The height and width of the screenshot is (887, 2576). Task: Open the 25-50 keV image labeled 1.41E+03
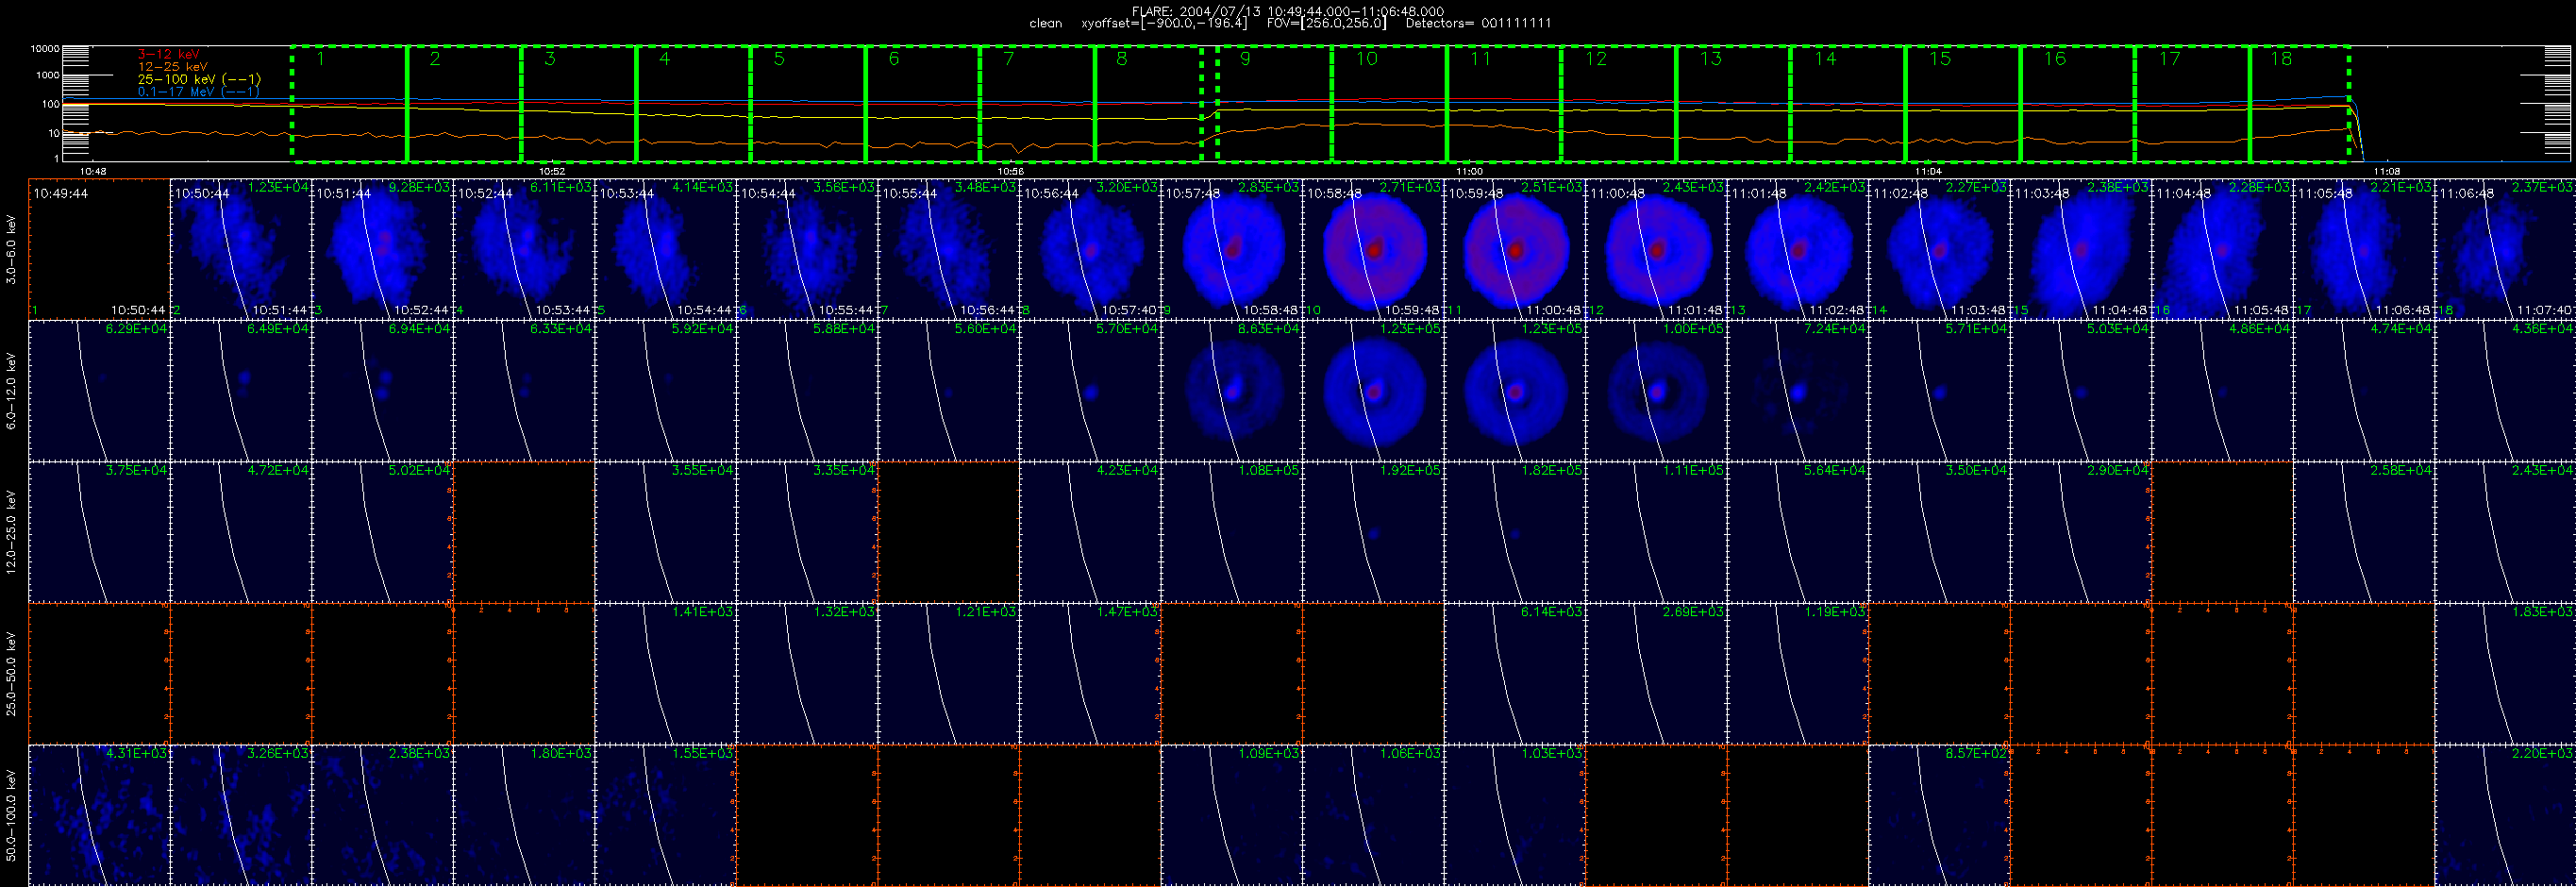(x=665, y=673)
